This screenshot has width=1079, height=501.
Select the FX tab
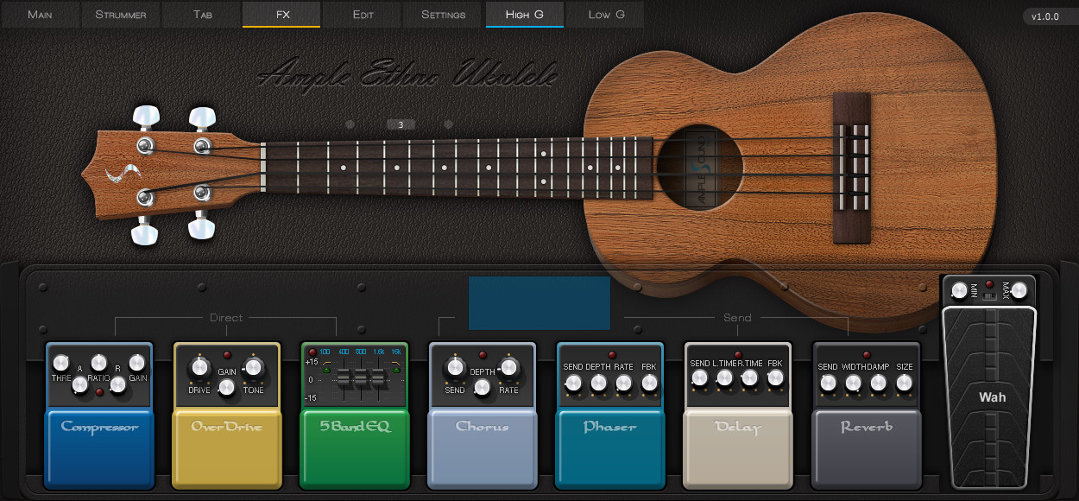[x=282, y=15]
